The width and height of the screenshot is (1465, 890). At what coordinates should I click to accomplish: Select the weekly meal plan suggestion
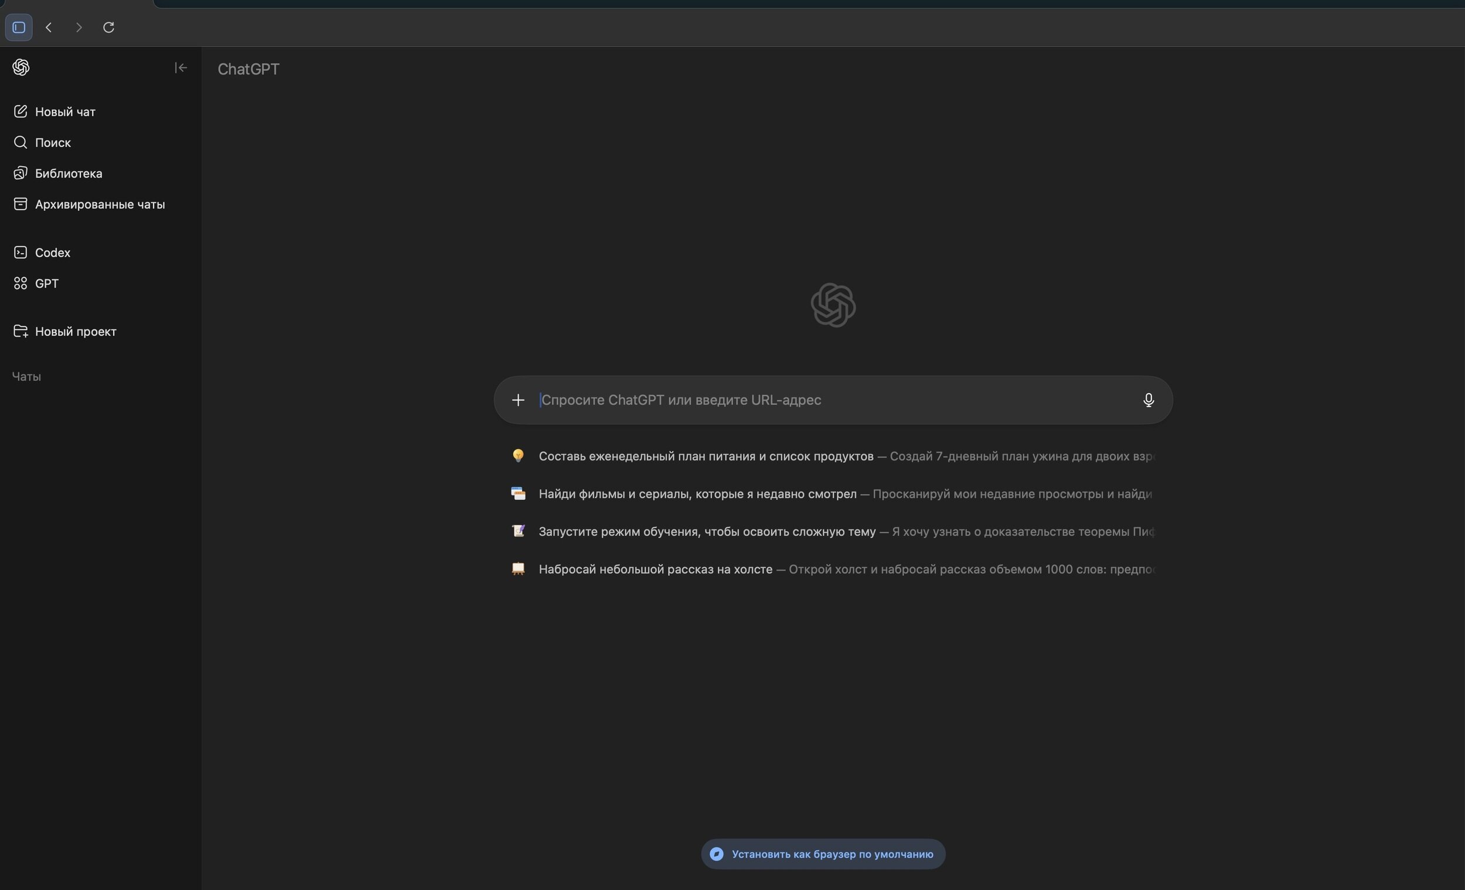coord(705,456)
